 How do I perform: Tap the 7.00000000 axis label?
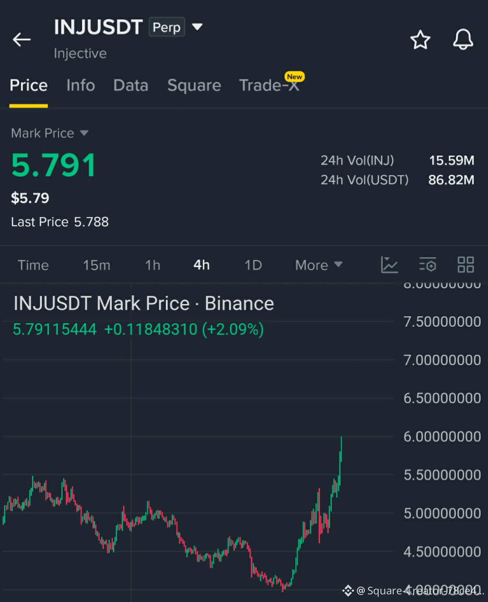442,360
